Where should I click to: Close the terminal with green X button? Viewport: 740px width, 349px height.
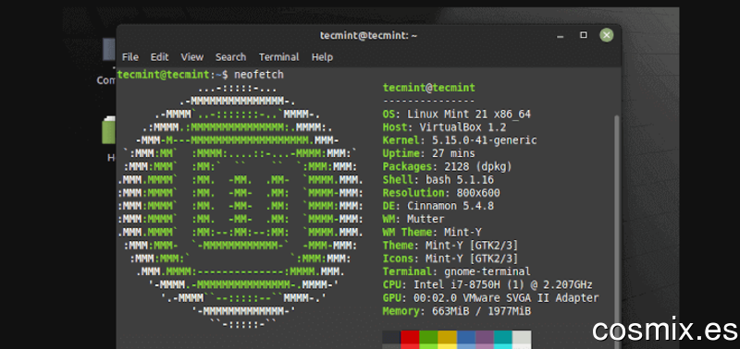(x=607, y=35)
